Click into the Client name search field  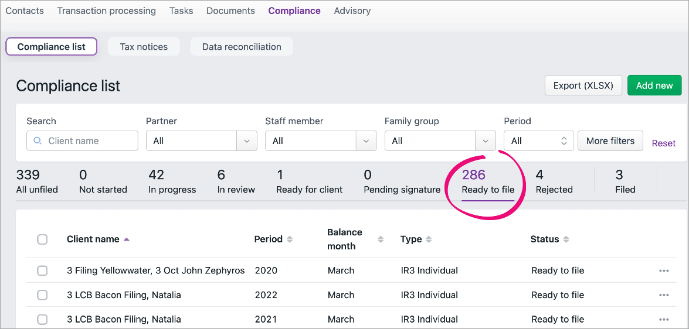88,141
